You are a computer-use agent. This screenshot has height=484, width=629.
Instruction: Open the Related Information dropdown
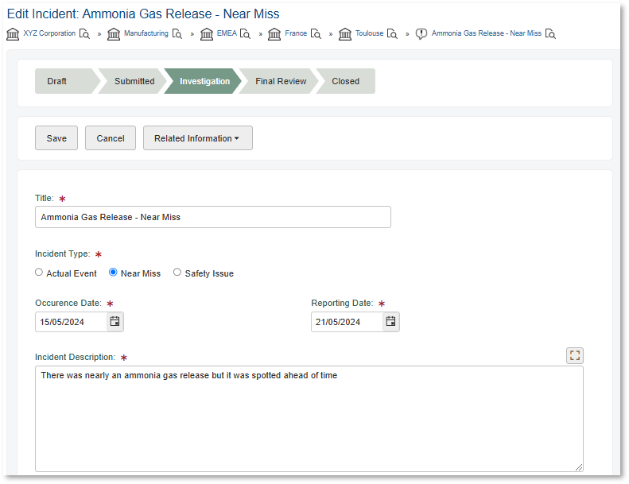pyautogui.click(x=198, y=138)
